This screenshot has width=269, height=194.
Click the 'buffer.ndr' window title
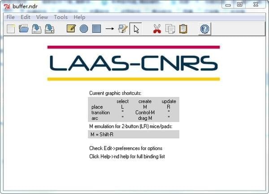pyautogui.click(x=25, y=7)
